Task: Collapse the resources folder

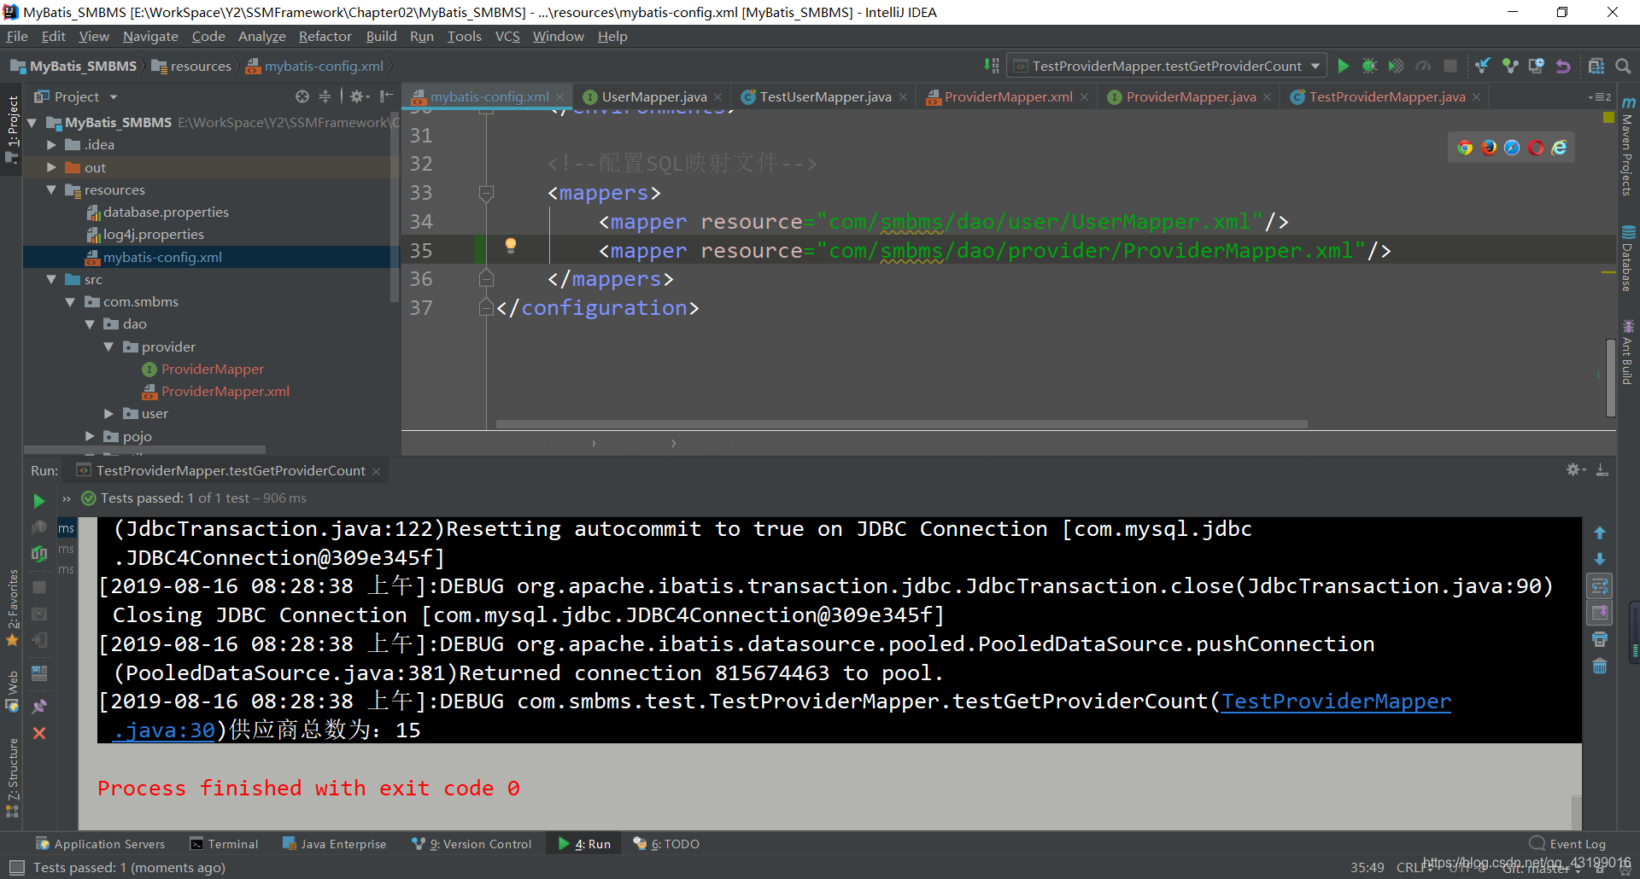Action: pyautogui.click(x=51, y=189)
